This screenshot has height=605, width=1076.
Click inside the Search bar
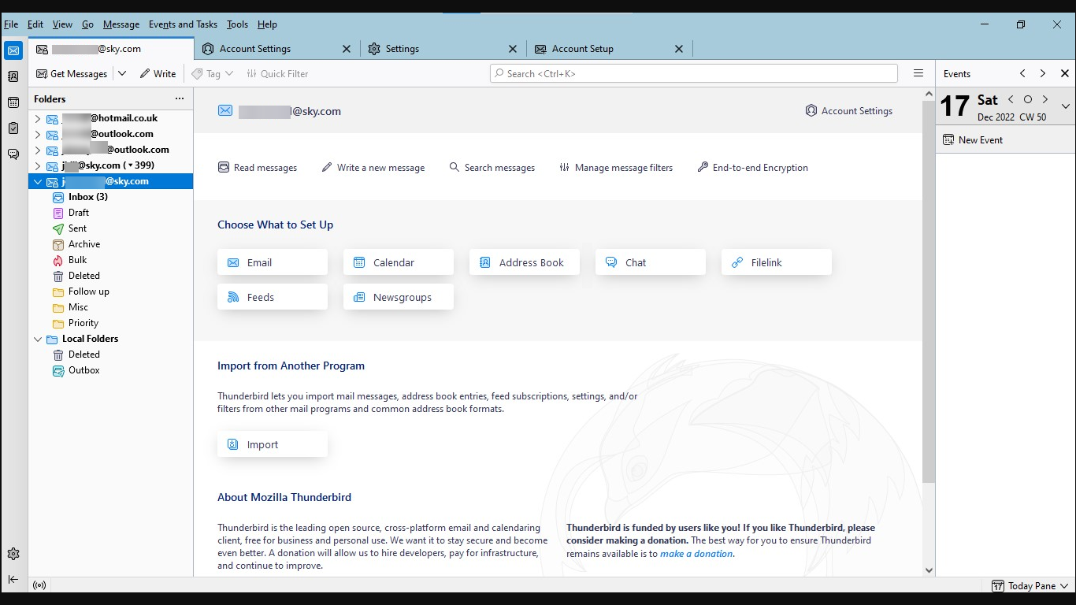693,72
